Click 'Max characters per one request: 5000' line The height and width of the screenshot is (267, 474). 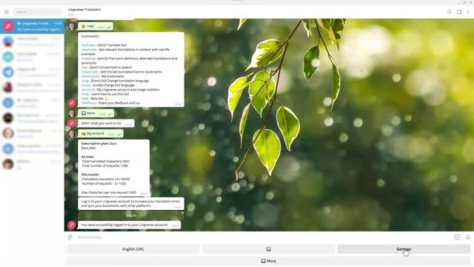[x=109, y=193]
